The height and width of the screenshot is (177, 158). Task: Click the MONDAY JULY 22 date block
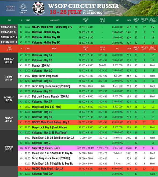pos(9,148)
